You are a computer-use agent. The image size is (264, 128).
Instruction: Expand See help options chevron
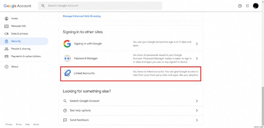(197, 110)
